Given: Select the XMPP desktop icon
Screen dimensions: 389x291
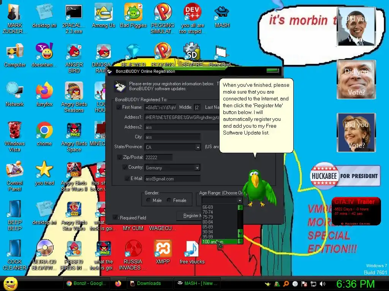Looking at the screenshot, I should click(163, 252).
